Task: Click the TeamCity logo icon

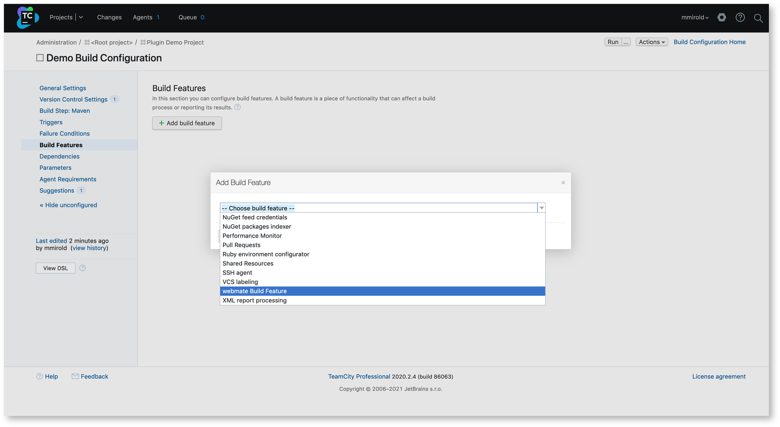Action: point(28,17)
